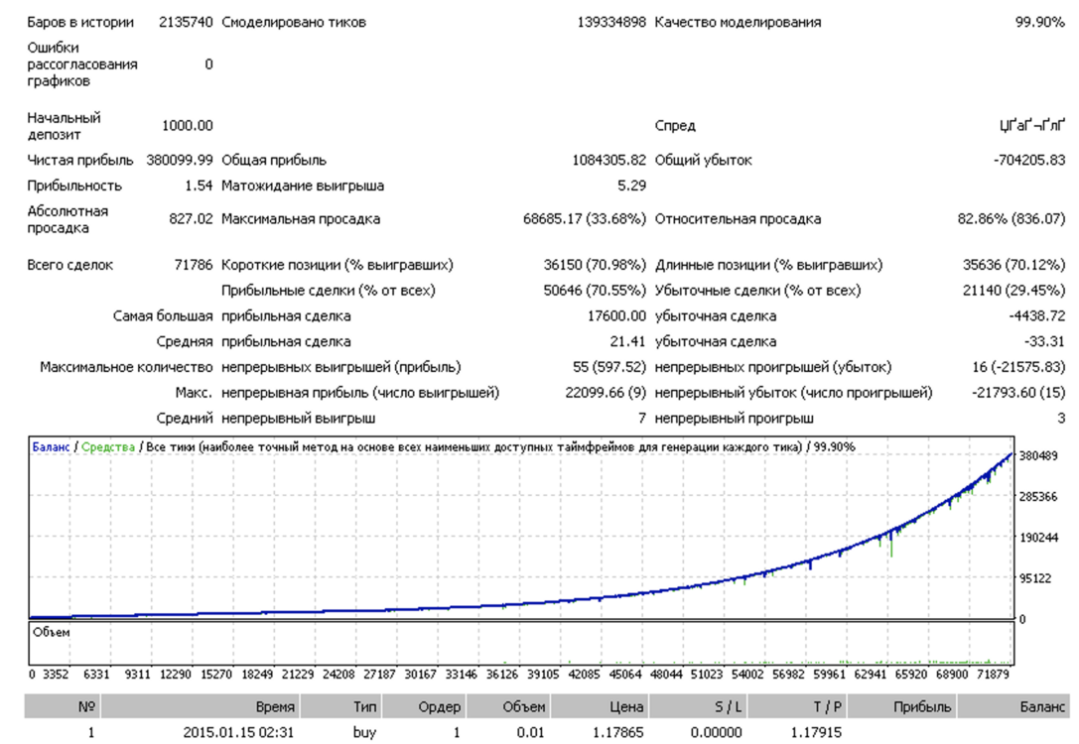Select the Средства legend label on chart
The image size is (1079, 744).
[108, 447]
